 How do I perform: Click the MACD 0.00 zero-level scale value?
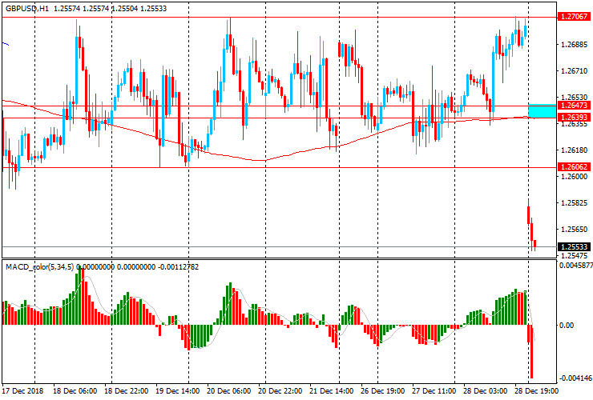(567, 326)
